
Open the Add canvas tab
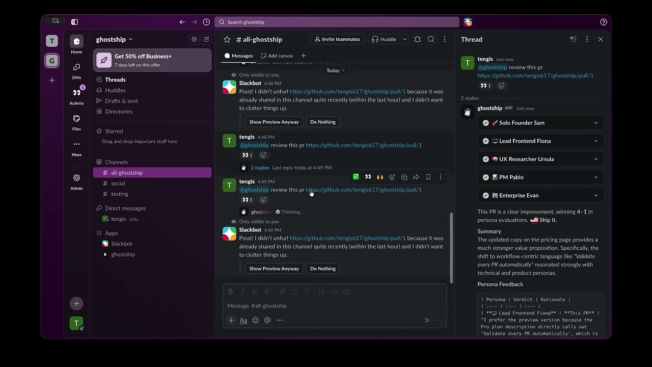[x=277, y=56]
